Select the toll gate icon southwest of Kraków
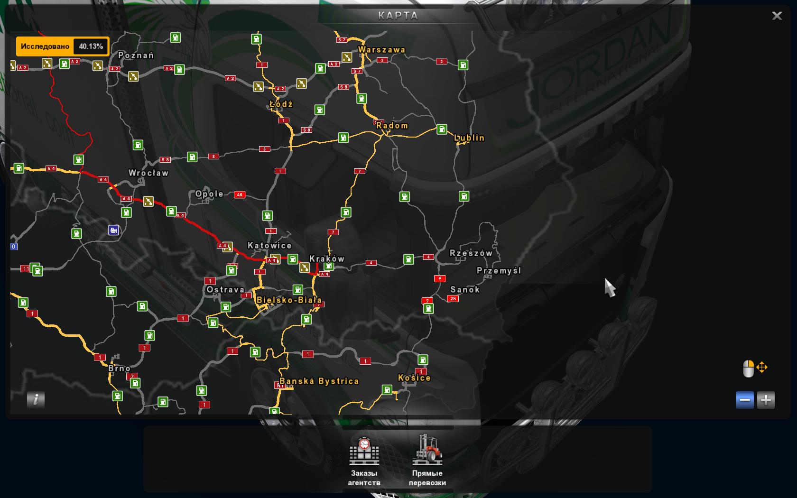Viewport: 797px width, 498px height. pos(305,268)
